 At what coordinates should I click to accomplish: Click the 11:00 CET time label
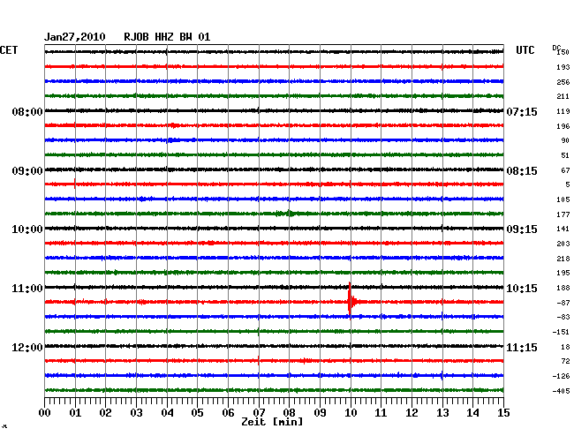pos(27,289)
